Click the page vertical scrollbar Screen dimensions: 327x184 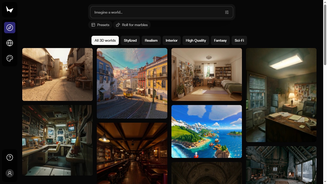coord(325,92)
